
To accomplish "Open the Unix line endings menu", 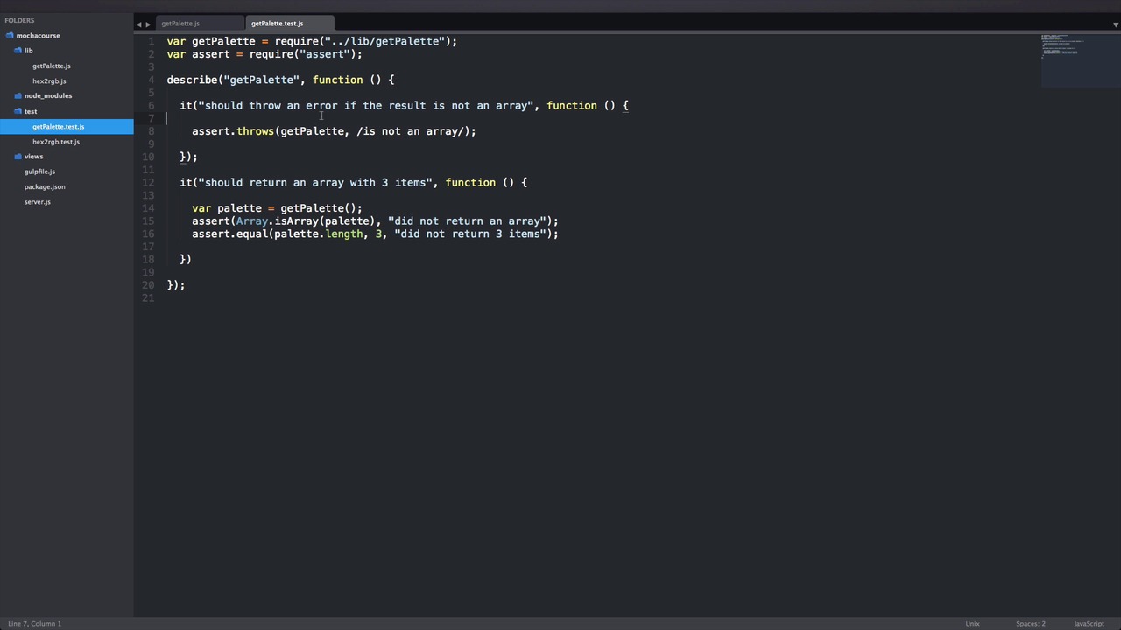I will tap(972, 624).
